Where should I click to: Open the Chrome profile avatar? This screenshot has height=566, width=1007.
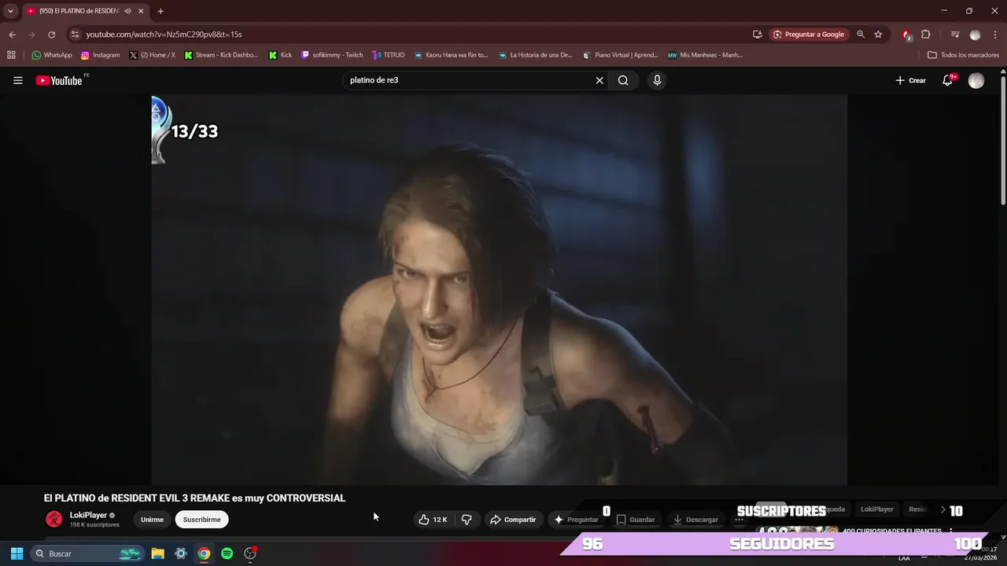point(976,35)
